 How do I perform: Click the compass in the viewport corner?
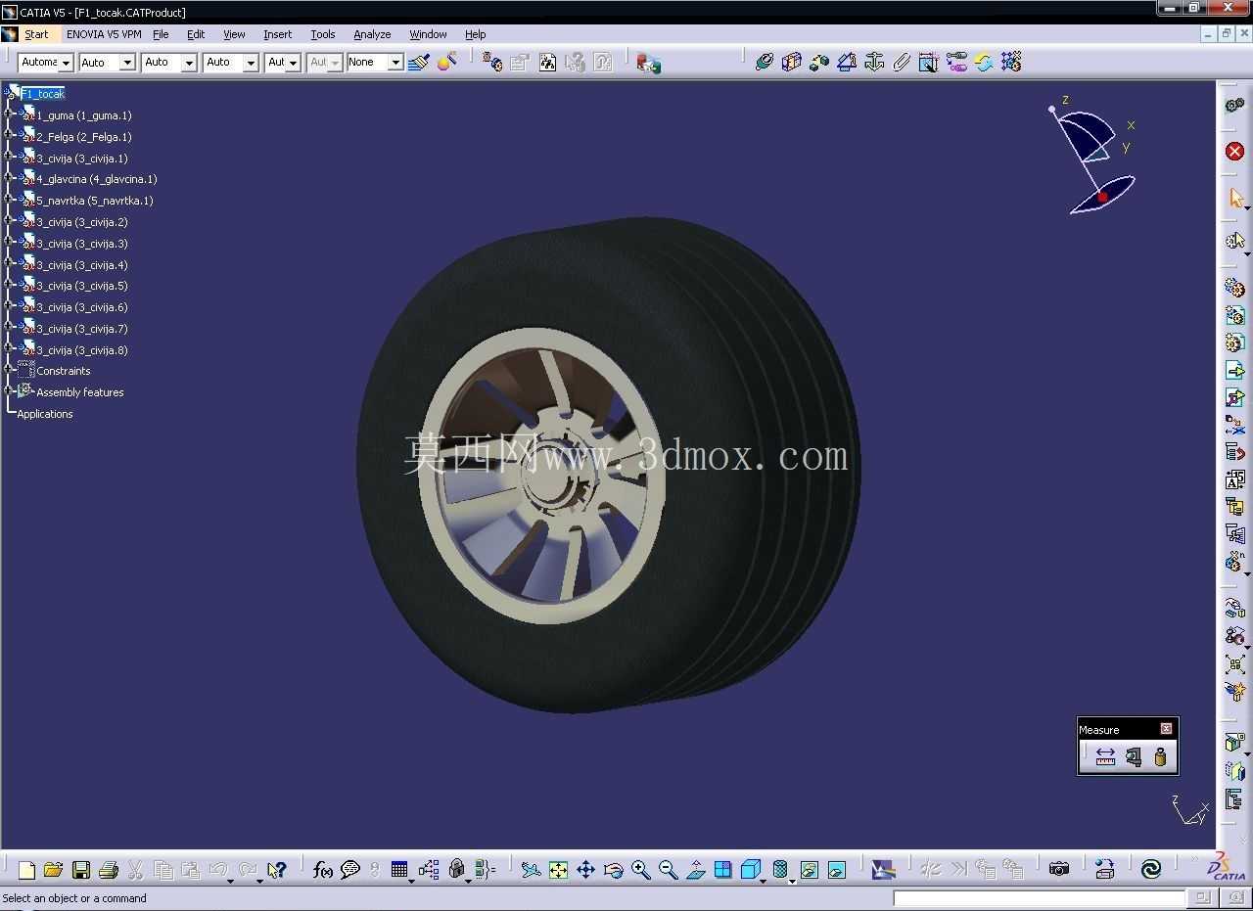(x=1092, y=157)
